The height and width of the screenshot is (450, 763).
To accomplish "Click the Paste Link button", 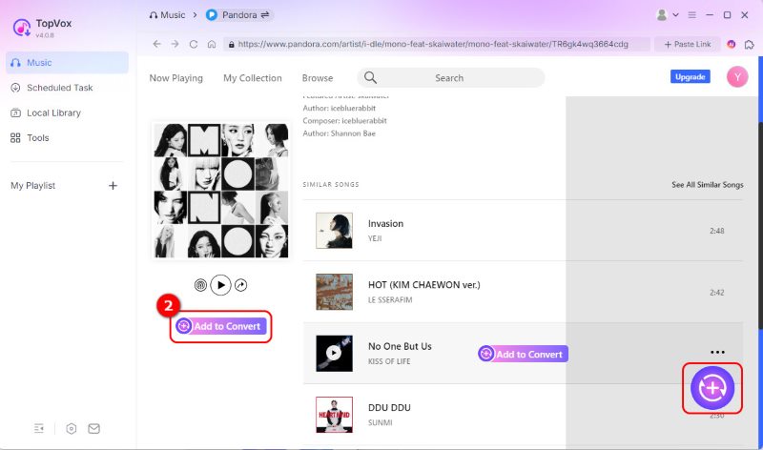I will 687,44.
